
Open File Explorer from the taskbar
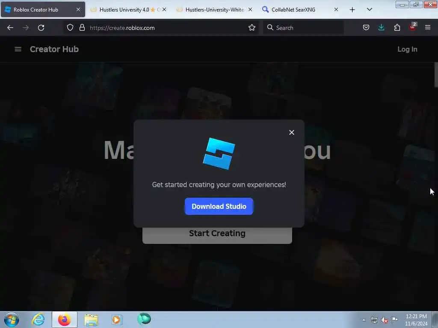(x=91, y=319)
